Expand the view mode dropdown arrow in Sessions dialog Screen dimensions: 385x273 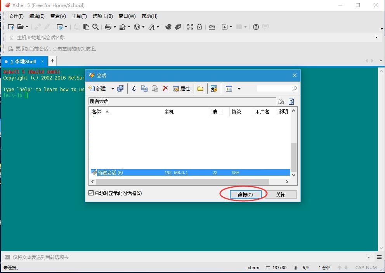click(239, 88)
